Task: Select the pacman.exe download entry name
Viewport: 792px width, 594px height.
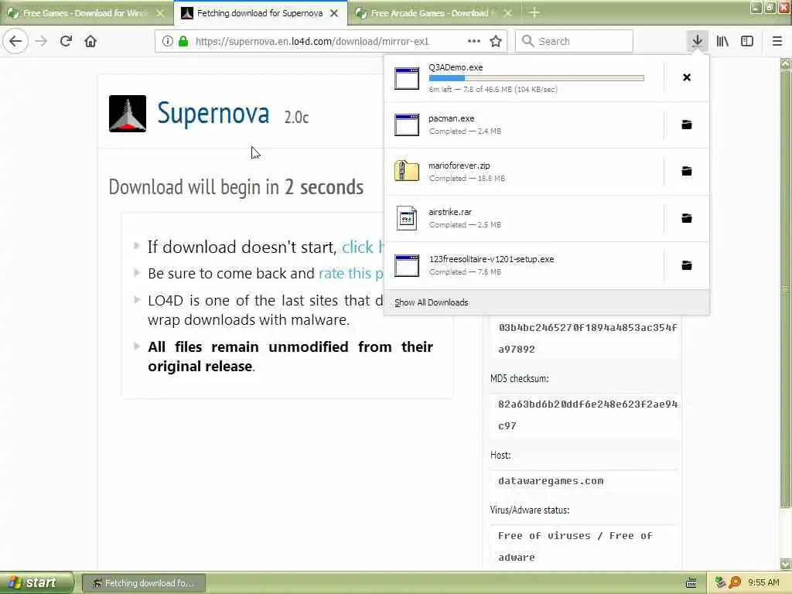Action: [x=451, y=118]
